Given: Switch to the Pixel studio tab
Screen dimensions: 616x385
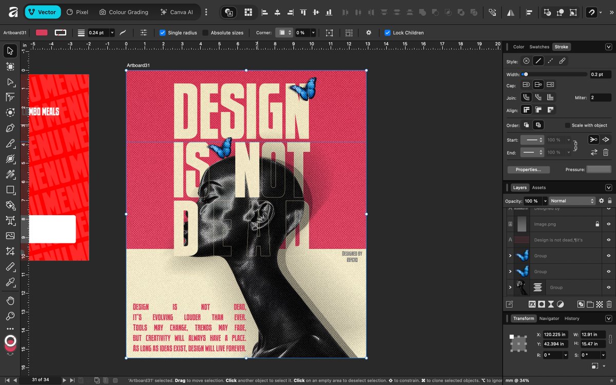Looking at the screenshot, I should (78, 12).
